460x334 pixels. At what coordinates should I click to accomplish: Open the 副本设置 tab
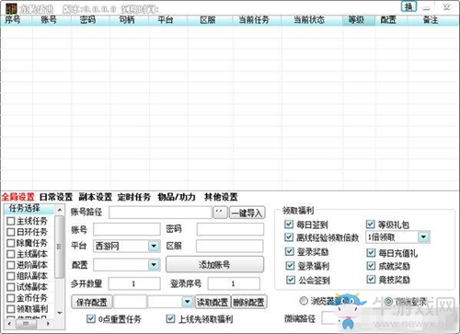click(95, 197)
